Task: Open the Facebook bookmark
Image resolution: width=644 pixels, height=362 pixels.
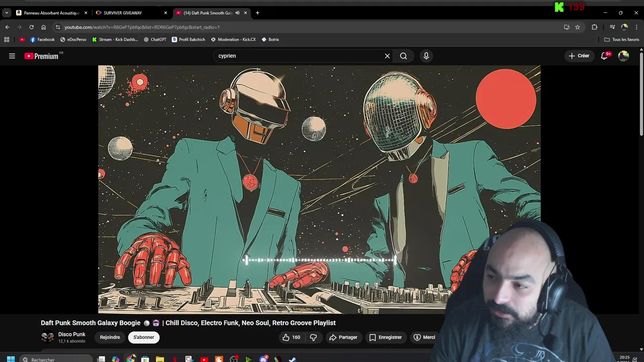Action: pyautogui.click(x=42, y=39)
